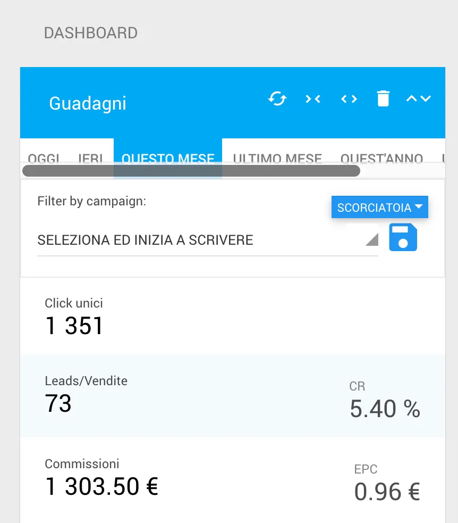Click the Commissioni amount 1 303.50 €
This screenshot has height=523, width=458.
101,486
